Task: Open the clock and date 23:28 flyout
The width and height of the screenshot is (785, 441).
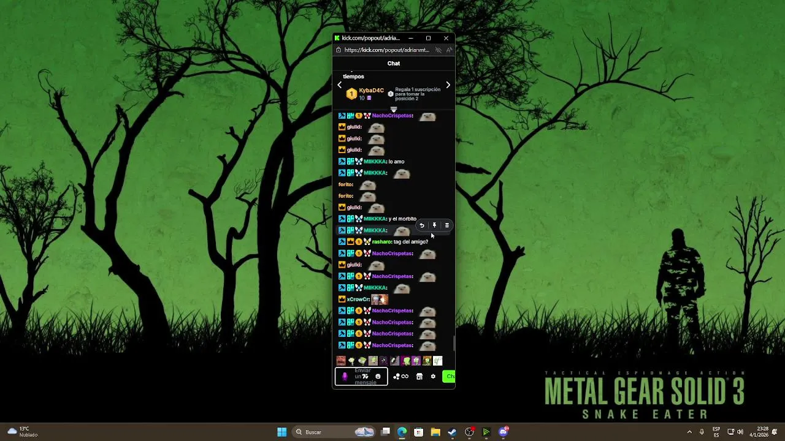Action: coord(759,432)
